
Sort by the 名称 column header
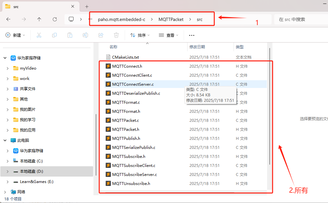click(113, 47)
